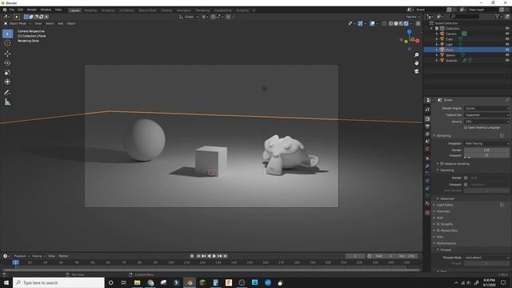Image resolution: width=512 pixels, height=288 pixels.
Task: Open the Object Mode dropdown
Action: tap(17, 23)
